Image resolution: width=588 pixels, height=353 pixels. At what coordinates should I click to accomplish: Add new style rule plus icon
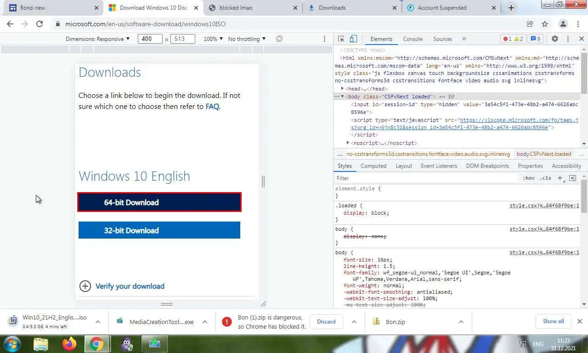tap(560, 178)
